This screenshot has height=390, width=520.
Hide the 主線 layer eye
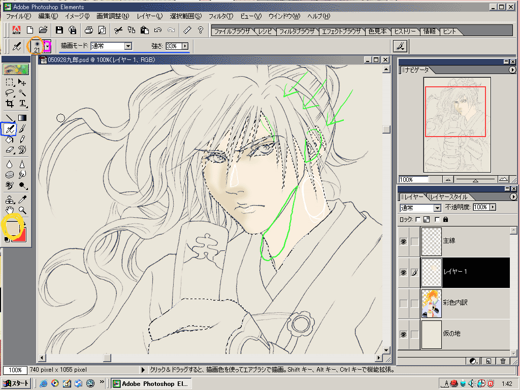pos(403,241)
